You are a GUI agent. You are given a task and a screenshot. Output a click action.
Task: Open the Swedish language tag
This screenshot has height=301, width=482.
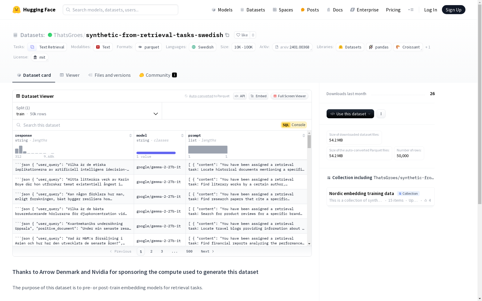pos(202,47)
